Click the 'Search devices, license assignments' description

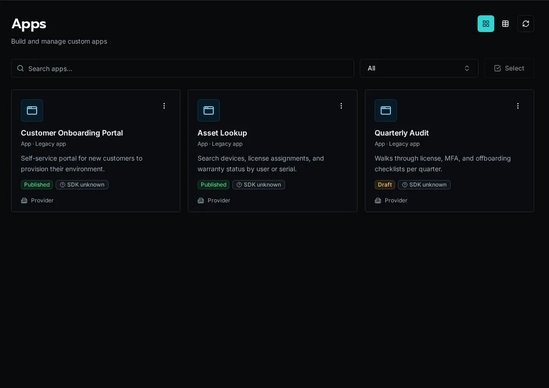pos(261,164)
